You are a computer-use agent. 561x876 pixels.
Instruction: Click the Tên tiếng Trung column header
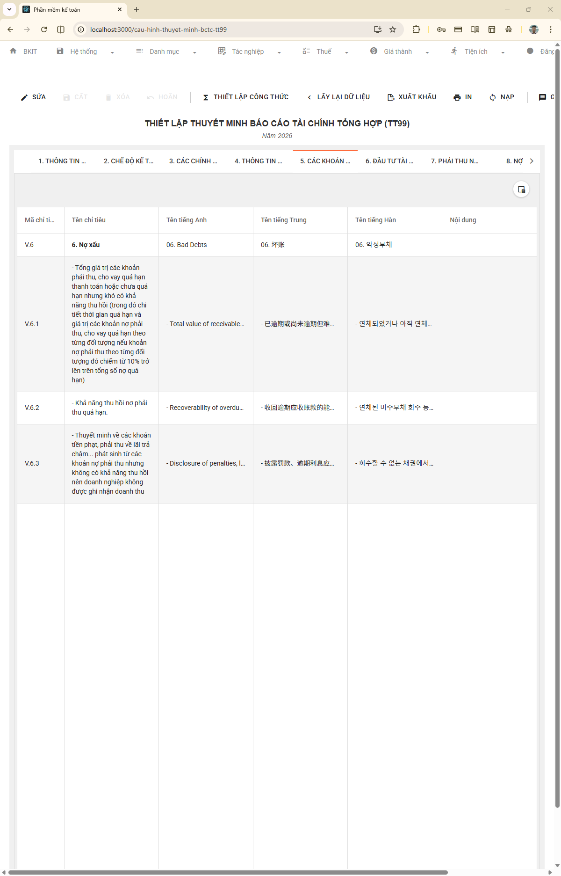(x=300, y=220)
